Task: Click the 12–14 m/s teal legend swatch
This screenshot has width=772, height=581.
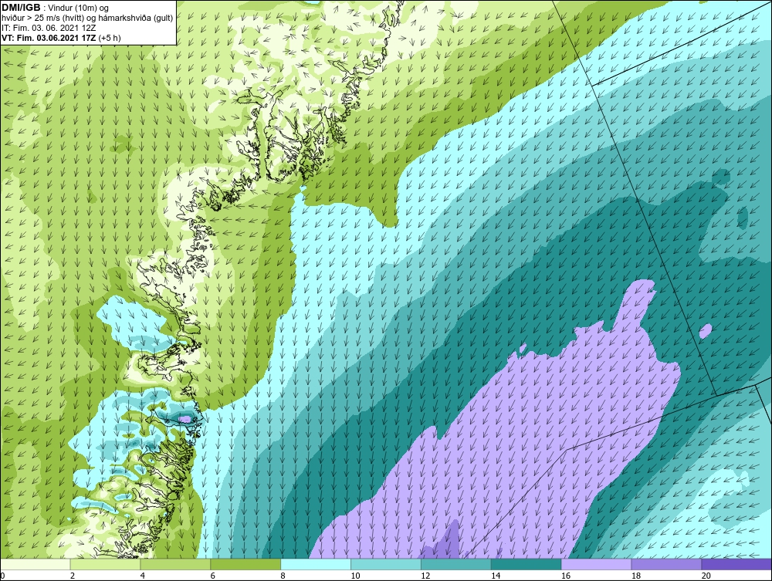Action: (x=456, y=564)
